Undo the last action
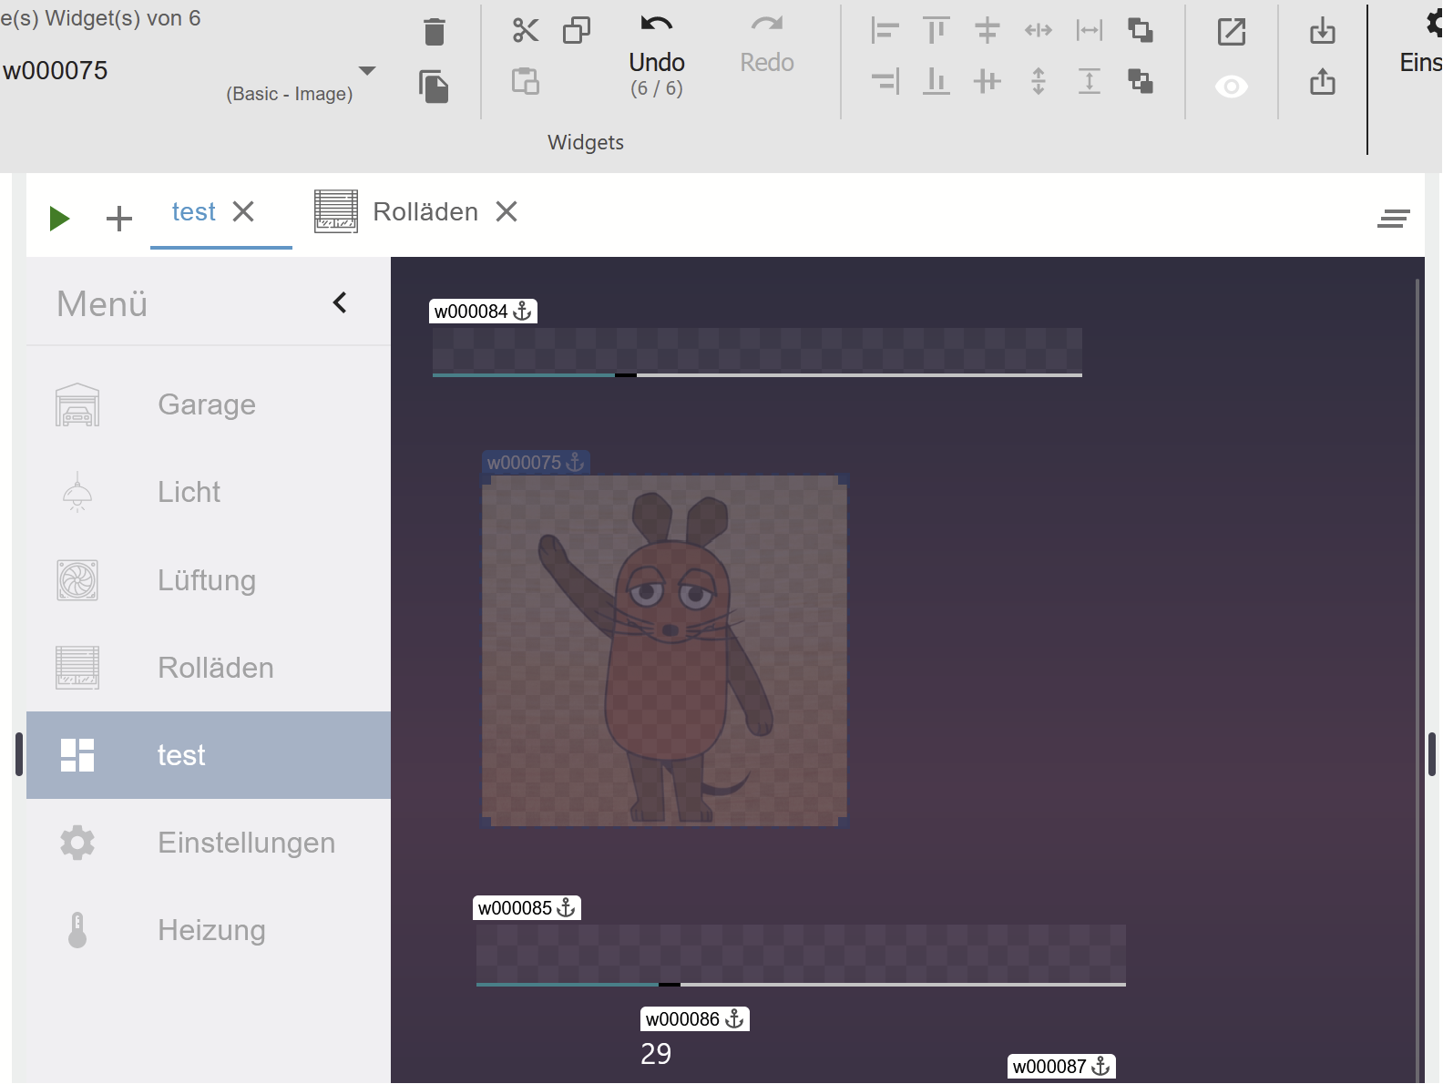This screenshot has width=1443, height=1084. pyautogui.click(x=657, y=56)
